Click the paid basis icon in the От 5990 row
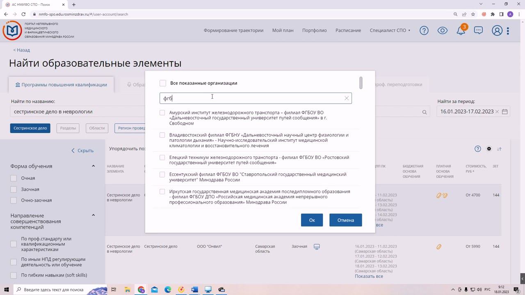525x295 pixels. point(439,247)
